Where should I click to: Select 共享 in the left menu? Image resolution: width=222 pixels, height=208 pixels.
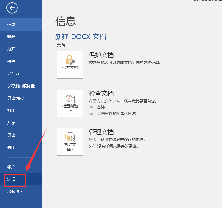tap(11, 123)
